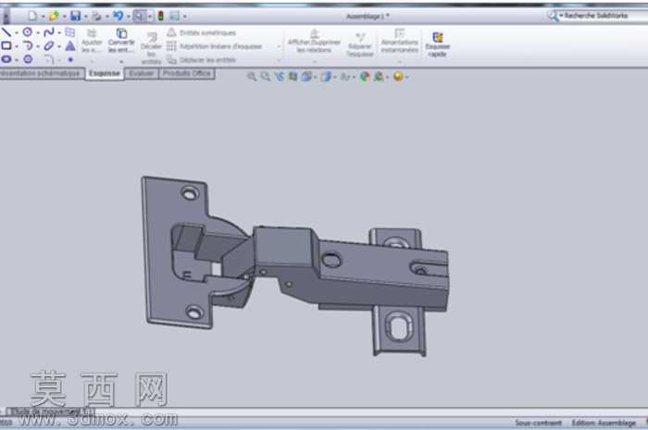Undo the last action
This screenshot has width=648, height=430.
coord(118,16)
